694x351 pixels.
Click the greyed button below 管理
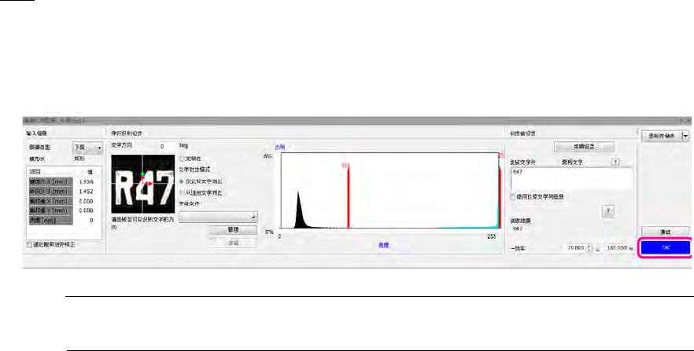(x=233, y=243)
